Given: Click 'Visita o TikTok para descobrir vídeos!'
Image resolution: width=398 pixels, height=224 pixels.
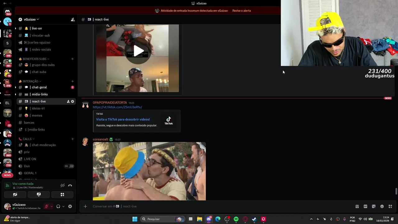Looking at the screenshot, I should click(x=123, y=119).
